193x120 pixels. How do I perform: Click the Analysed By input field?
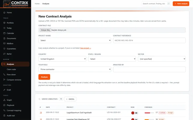click(149, 69)
